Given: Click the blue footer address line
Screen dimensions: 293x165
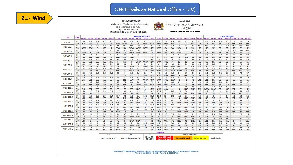Looking at the screenshot, I should (x=156, y=151).
